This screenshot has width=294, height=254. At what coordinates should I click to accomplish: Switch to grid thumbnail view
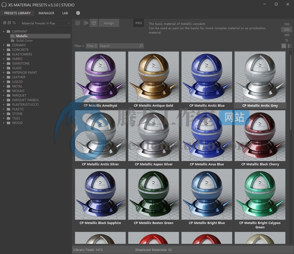pyautogui.click(x=284, y=46)
